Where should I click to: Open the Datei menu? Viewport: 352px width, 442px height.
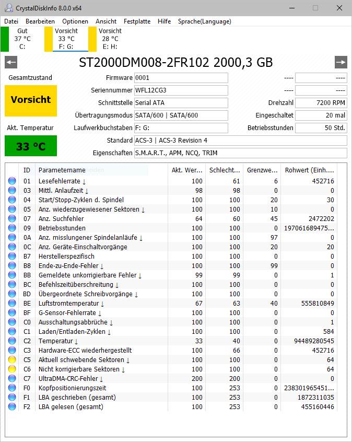point(11,21)
